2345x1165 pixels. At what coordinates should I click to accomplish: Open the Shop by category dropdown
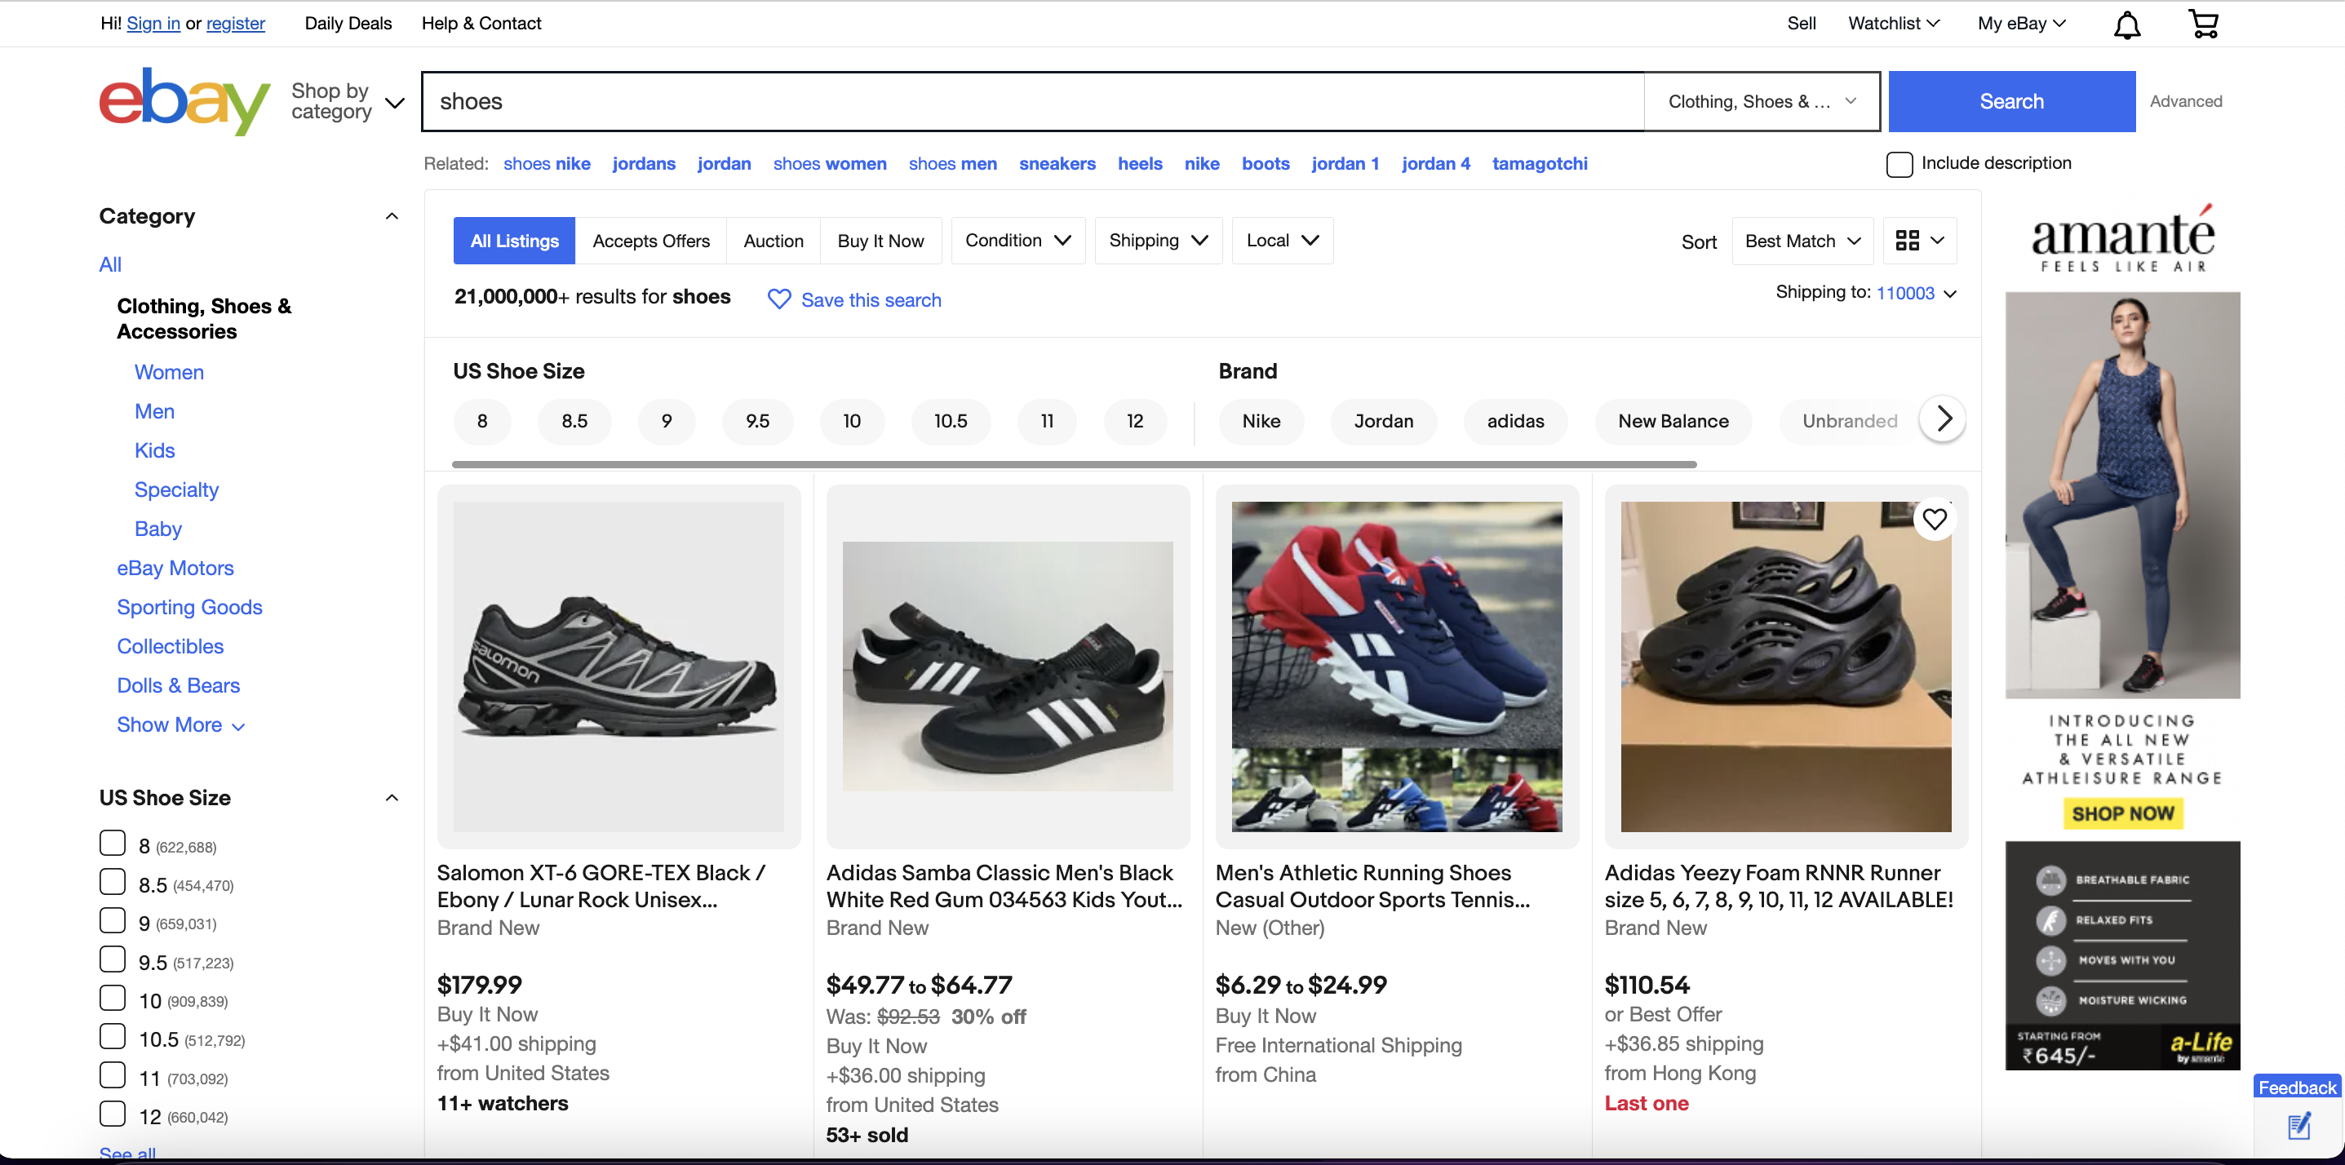pyautogui.click(x=346, y=101)
